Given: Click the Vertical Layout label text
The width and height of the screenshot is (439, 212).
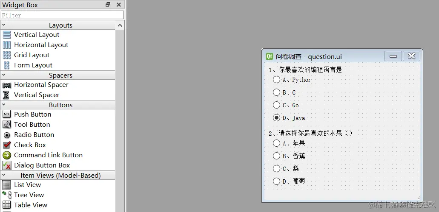Looking at the screenshot, I should pos(37,35).
